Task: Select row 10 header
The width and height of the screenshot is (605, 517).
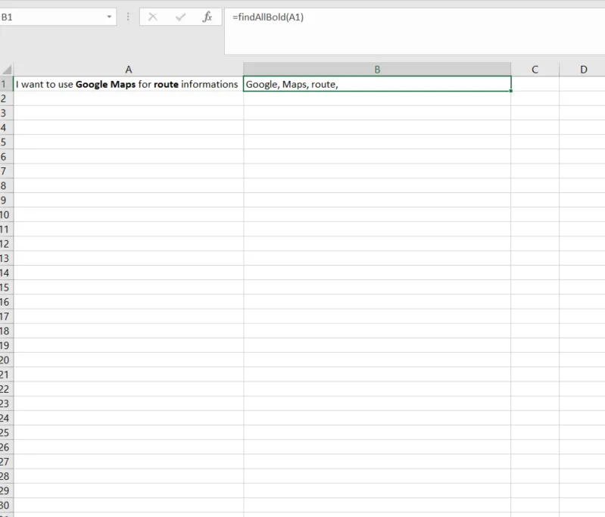Action: coord(6,214)
